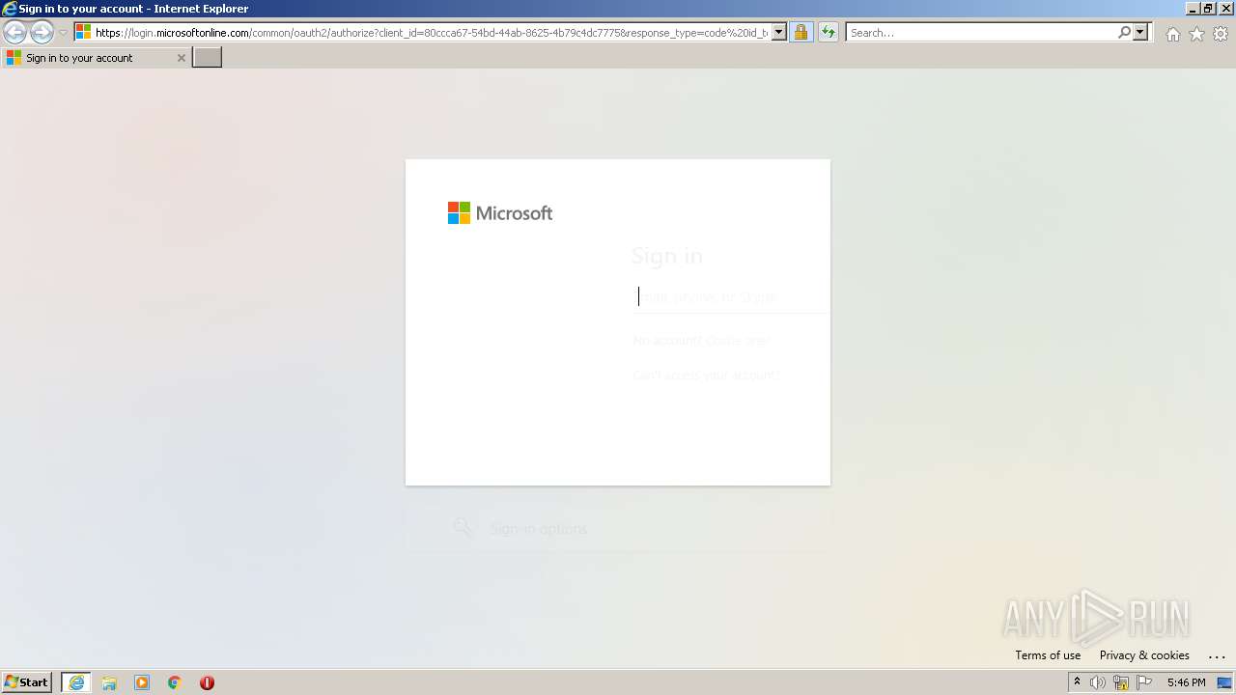Open the Tools gear icon
Image resolution: width=1236 pixels, height=695 pixels.
pos(1221,34)
